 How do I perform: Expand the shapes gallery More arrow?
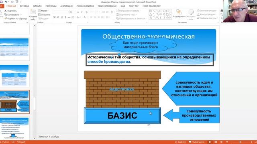coord(171,18)
